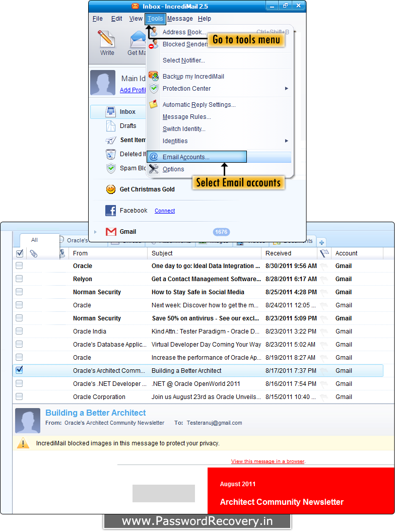The image size is (395, 531).
Task: Click the Gmail unread count 1676 badge
Action: click(221, 232)
